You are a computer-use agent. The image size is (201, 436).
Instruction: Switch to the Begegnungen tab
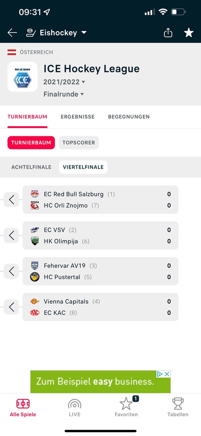[129, 117]
